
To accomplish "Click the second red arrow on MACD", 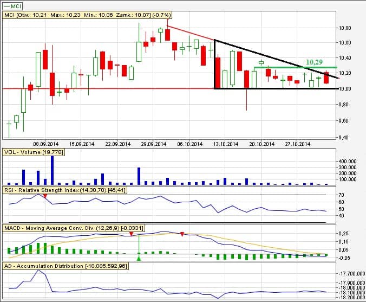I will [182, 234].
